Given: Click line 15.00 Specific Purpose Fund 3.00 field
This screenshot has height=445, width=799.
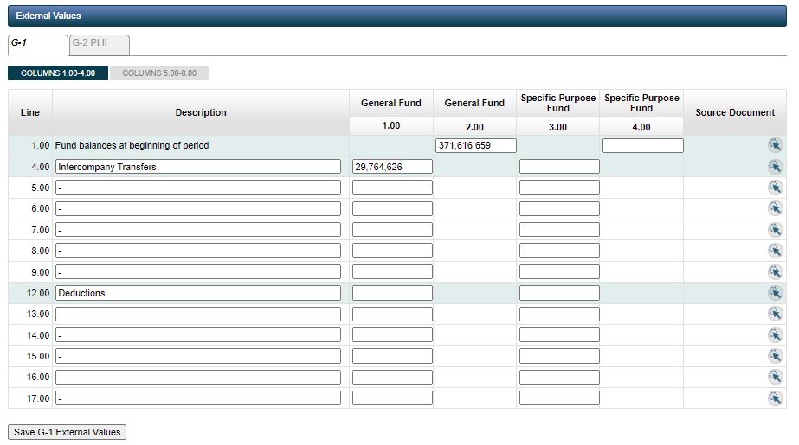Looking at the screenshot, I should (559, 356).
